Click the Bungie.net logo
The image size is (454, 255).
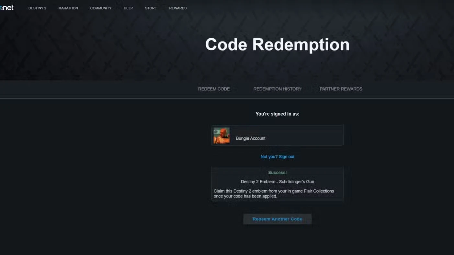point(7,8)
